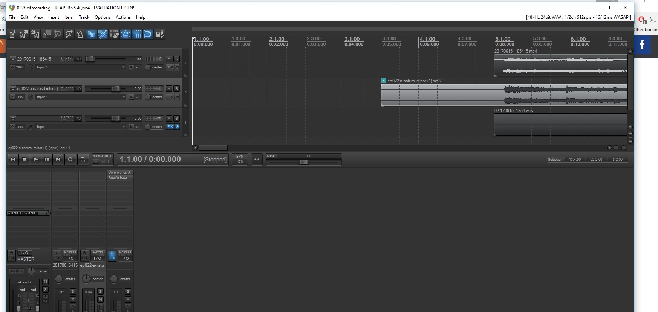
Task: Toggle ripple editing toolbar icon
Action: coord(114,35)
